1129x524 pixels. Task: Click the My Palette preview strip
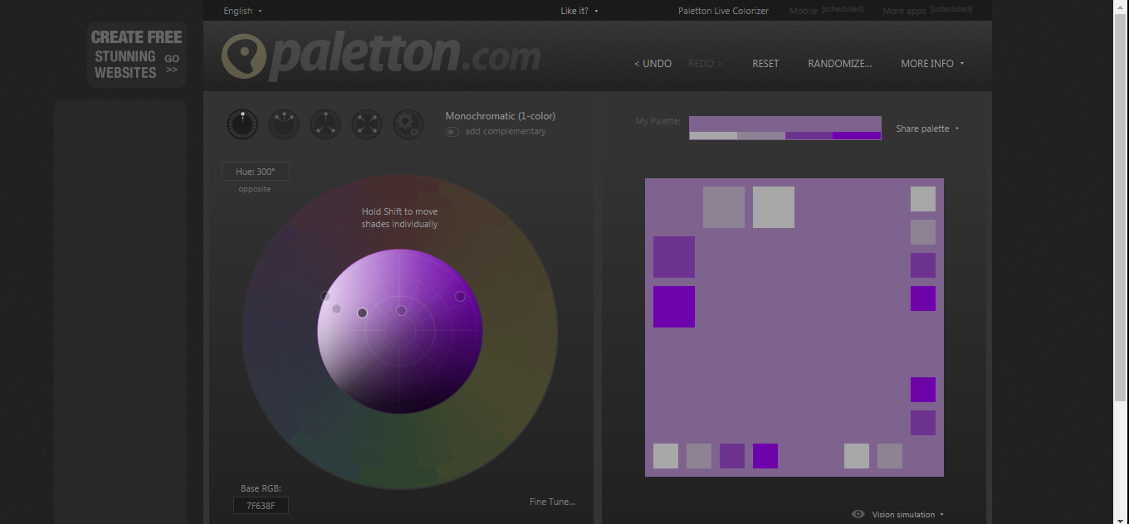pyautogui.click(x=785, y=128)
